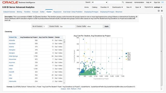Go to the Regression tab
The height and width of the screenshot is (93, 166).
click(x=58, y=12)
